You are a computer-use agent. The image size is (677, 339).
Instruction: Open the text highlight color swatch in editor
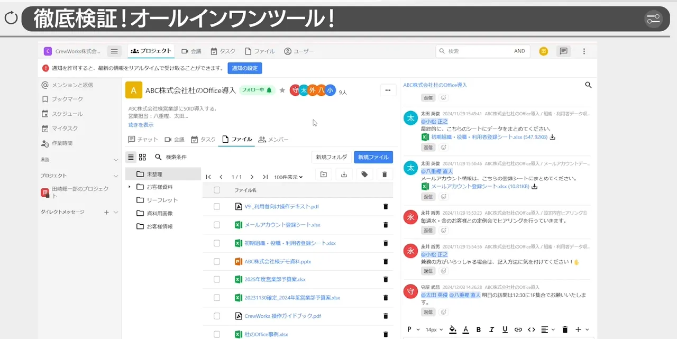click(x=452, y=329)
